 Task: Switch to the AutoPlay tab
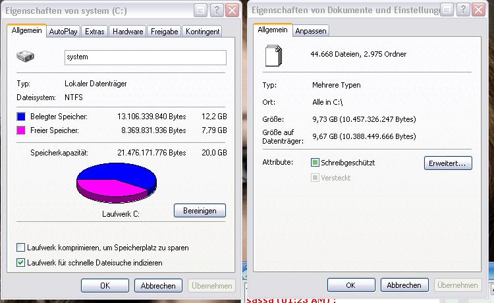[x=63, y=32]
